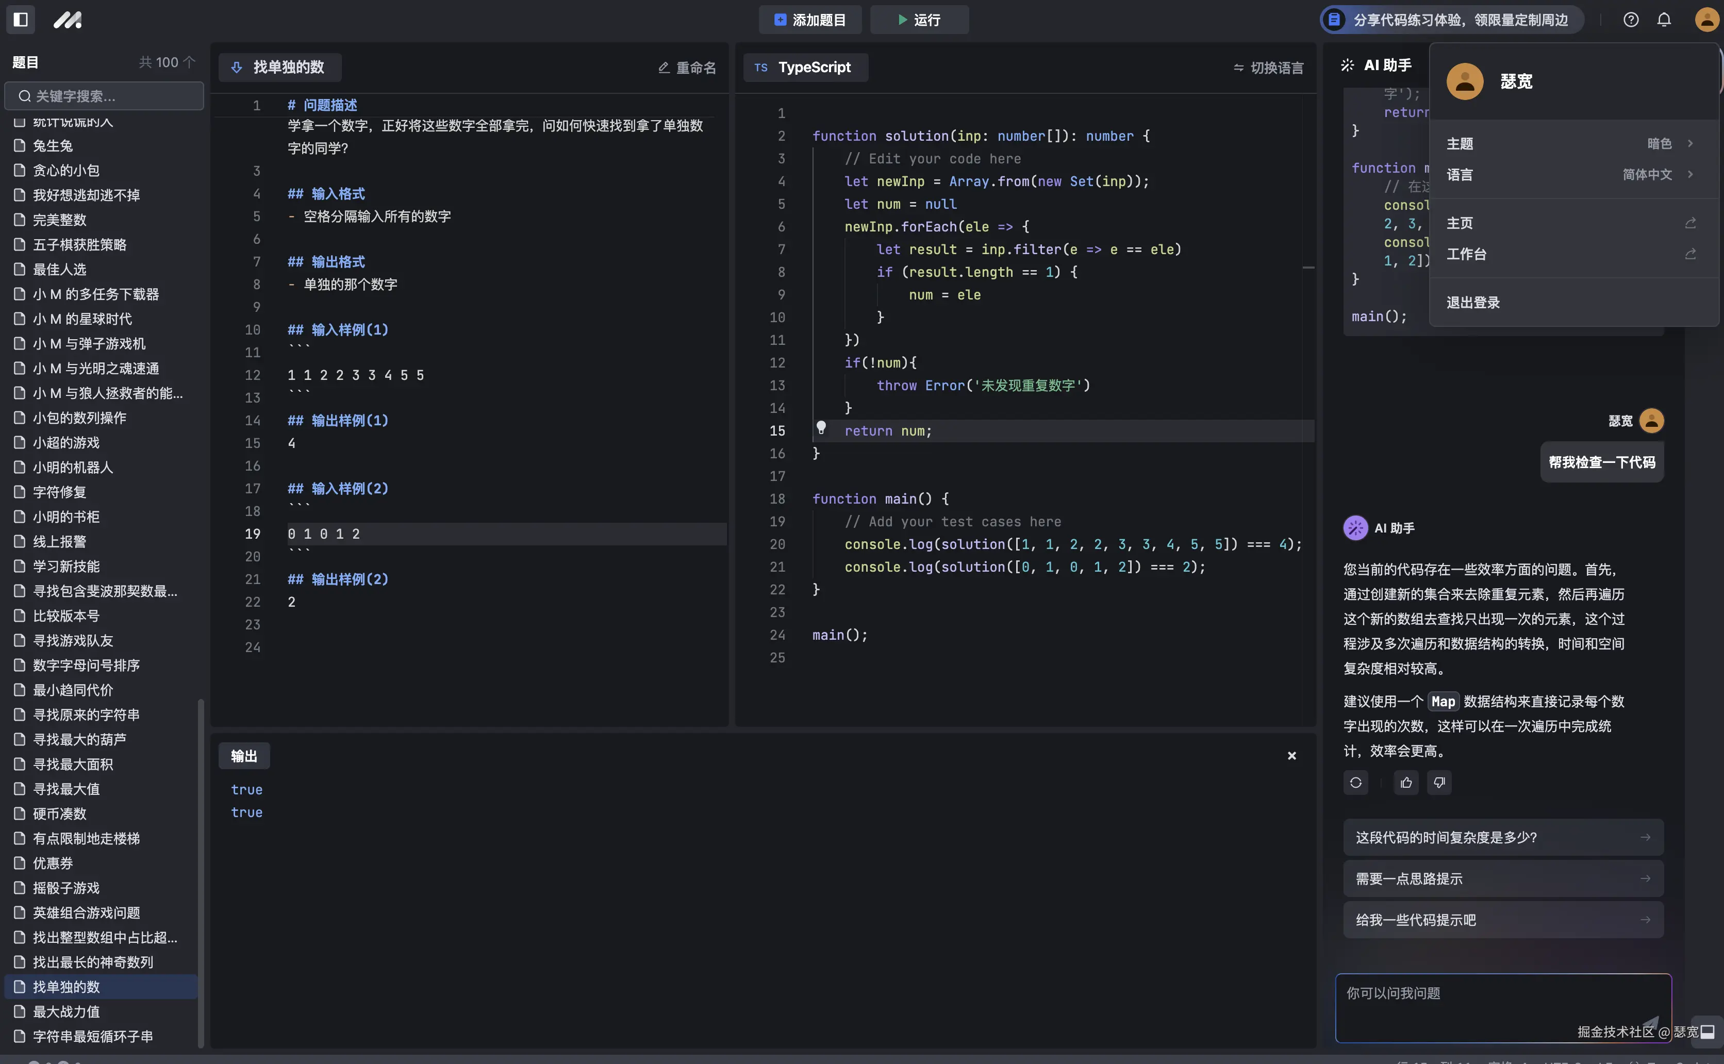The width and height of the screenshot is (1724, 1064).
Task: Give thumbs up to AI response
Action: click(1406, 783)
